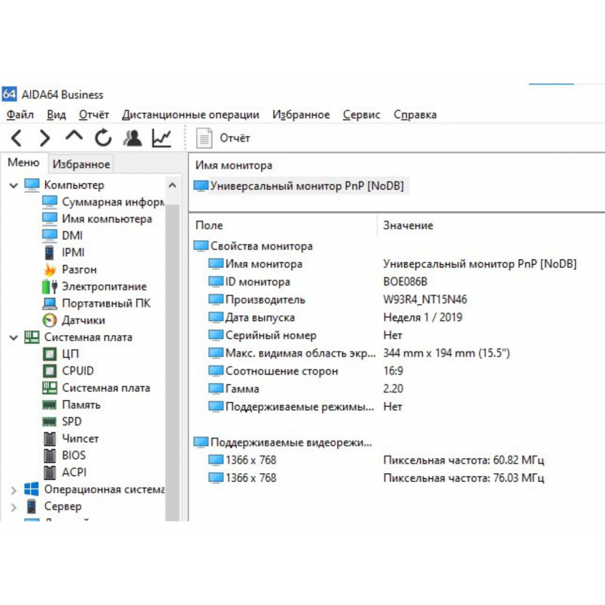Select the Соотношение сторон row
The width and height of the screenshot is (605, 605).
(x=306, y=370)
